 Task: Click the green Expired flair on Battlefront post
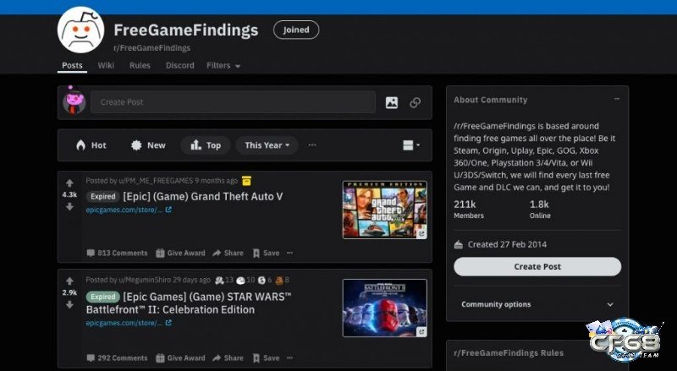click(102, 297)
